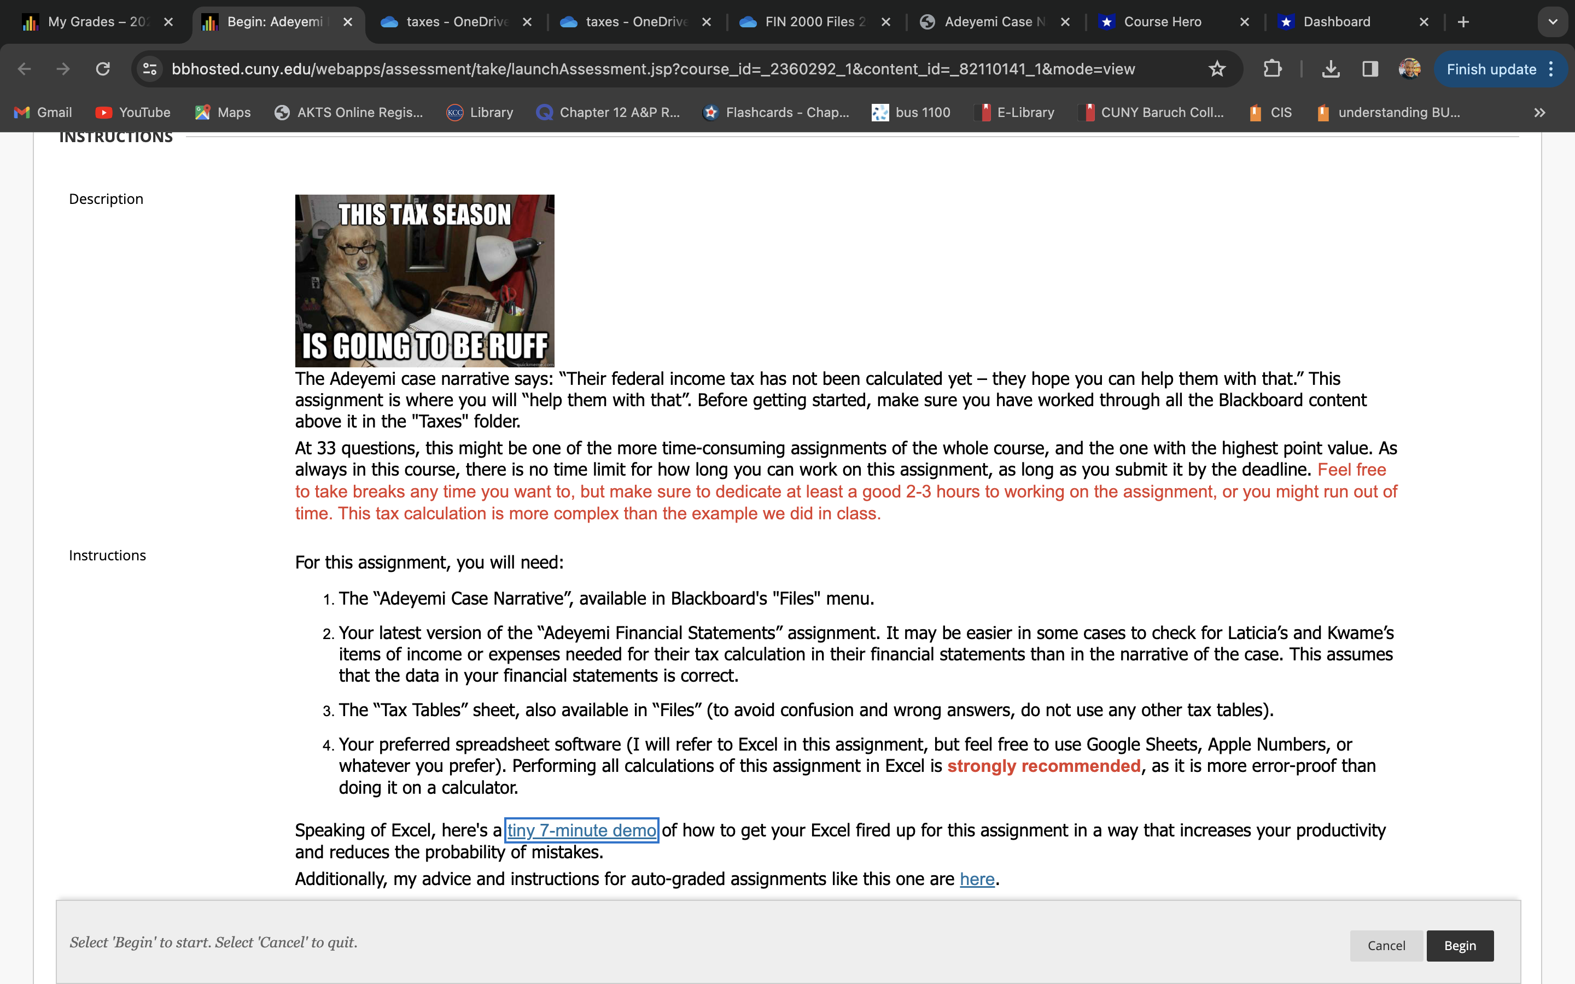Open the Downloads icon in toolbar
Viewport: 1575px width, 984px height.
pos(1331,68)
